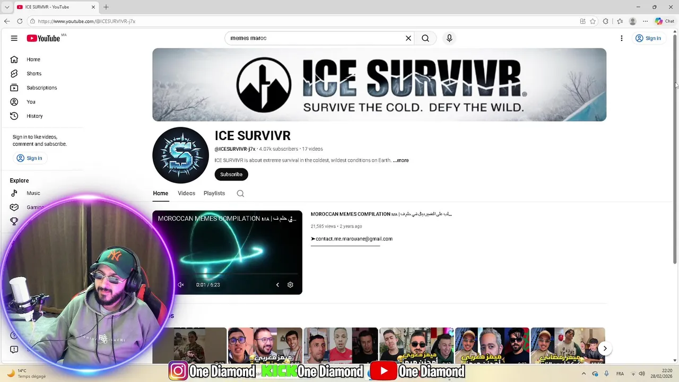The width and height of the screenshot is (679, 382).
Task: Open the favorites list
Action: point(620,21)
